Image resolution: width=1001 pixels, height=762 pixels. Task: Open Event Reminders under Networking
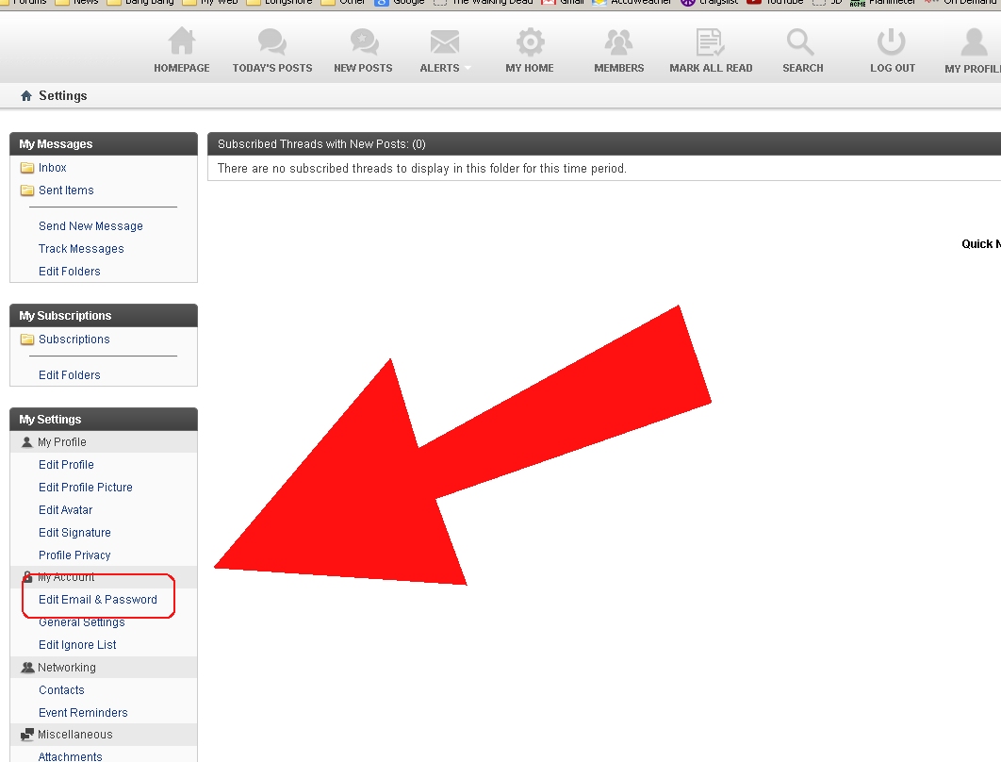click(83, 713)
